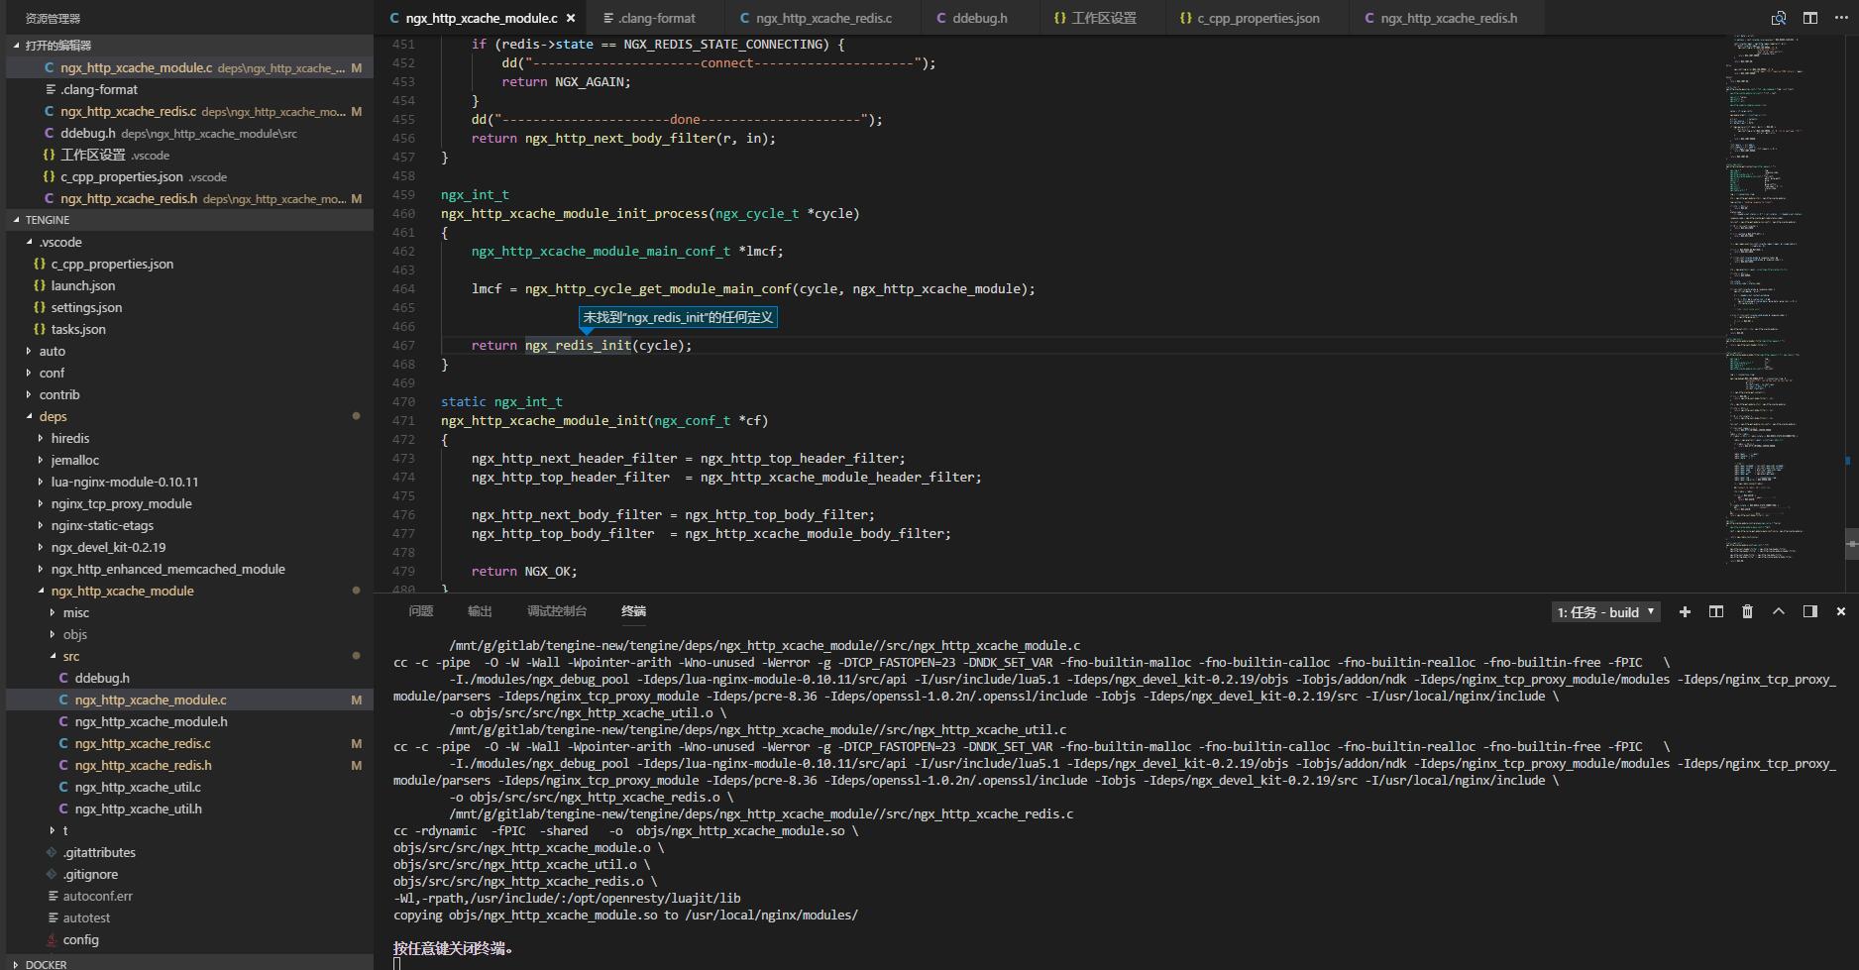Toggle right sidebar layout icon in panel

tap(1809, 611)
